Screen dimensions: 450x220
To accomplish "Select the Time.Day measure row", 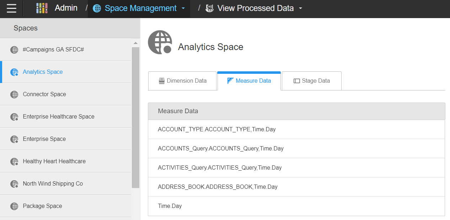I will [x=170, y=206].
